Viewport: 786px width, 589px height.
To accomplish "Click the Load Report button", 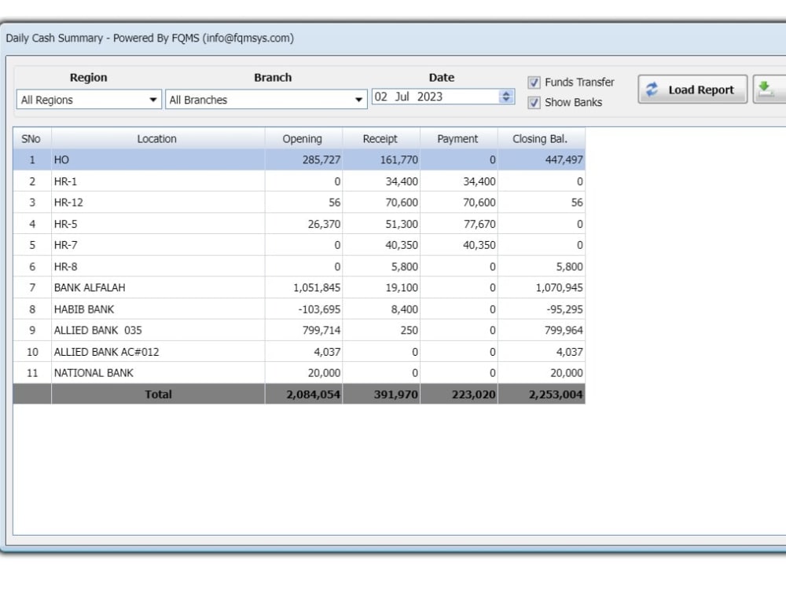I will pos(692,90).
